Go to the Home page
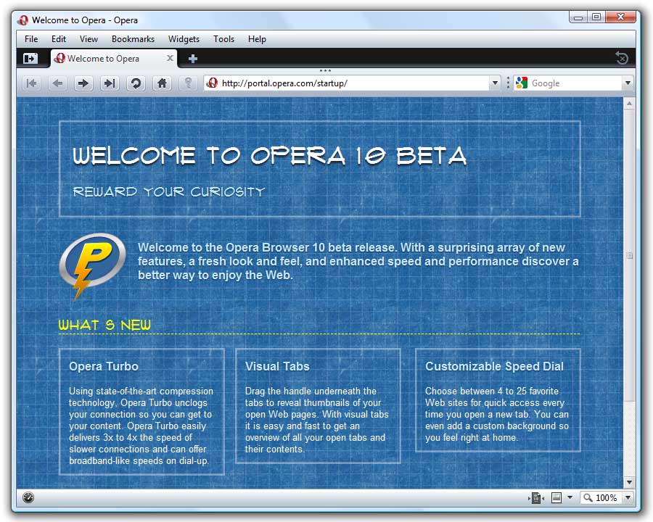This screenshot has height=522, width=653. pos(162,83)
